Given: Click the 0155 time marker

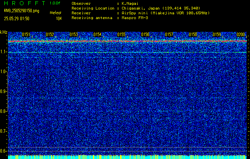Looking at the screenshot, I should point(121,35).
